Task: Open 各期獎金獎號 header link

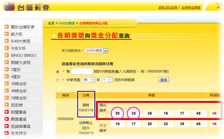Action: pos(191,7)
